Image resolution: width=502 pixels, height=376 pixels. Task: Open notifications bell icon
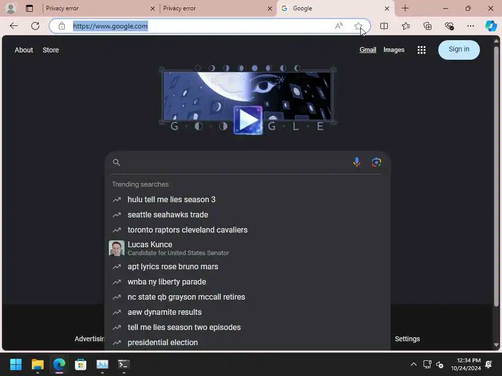(x=489, y=364)
